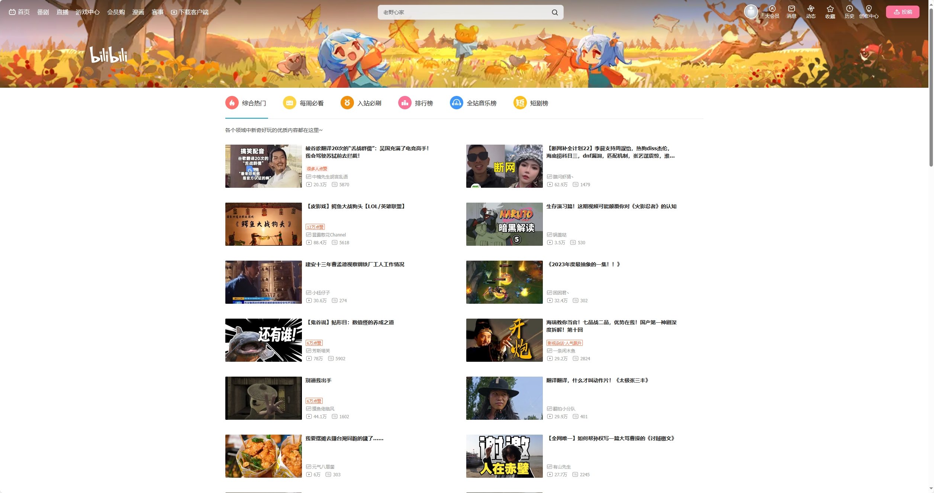Click the 每周必看 yellow icon
The width and height of the screenshot is (934, 493).
tap(289, 103)
